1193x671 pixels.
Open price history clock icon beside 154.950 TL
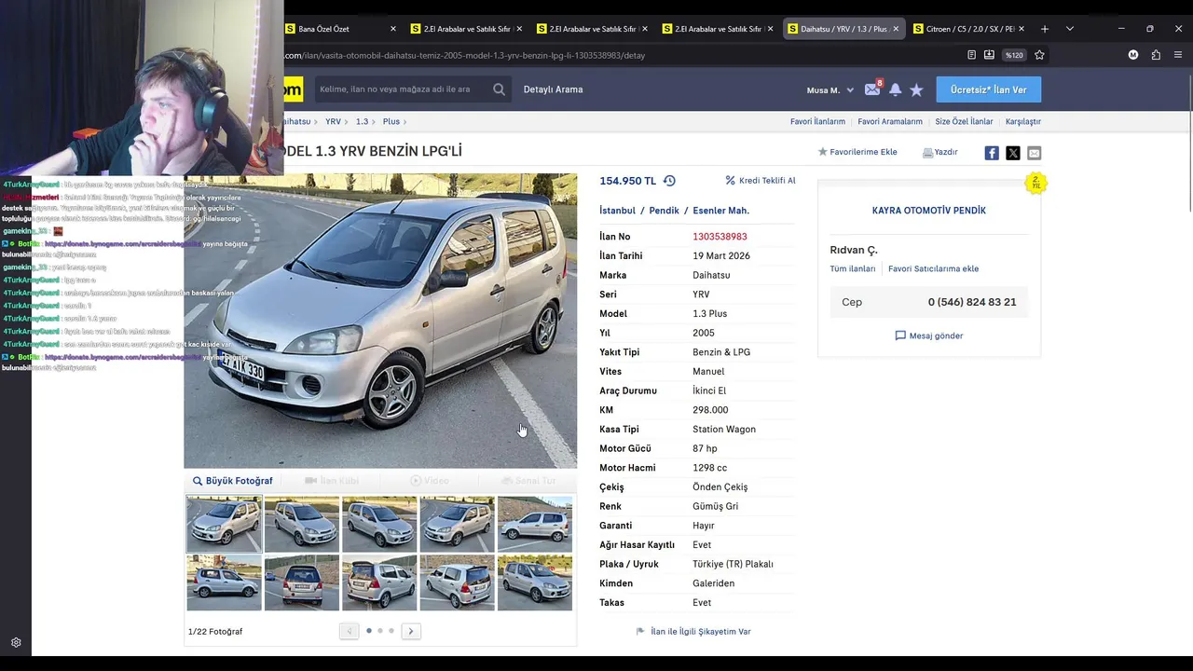pyautogui.click(x=669, y=181)
